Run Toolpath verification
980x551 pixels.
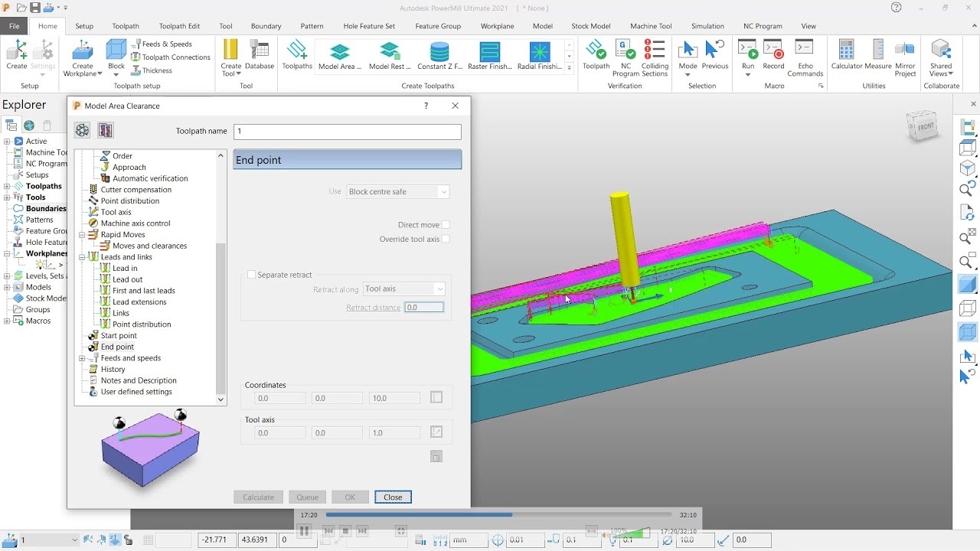click(596, 55)
